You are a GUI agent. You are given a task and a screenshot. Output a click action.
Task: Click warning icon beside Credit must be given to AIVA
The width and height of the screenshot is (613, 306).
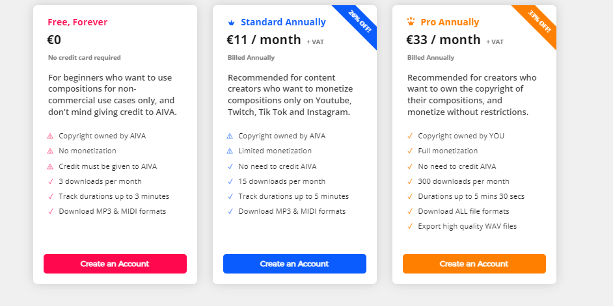click(50, 167)
